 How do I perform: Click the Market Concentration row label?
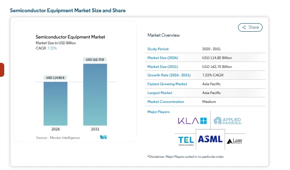point(166,102)
